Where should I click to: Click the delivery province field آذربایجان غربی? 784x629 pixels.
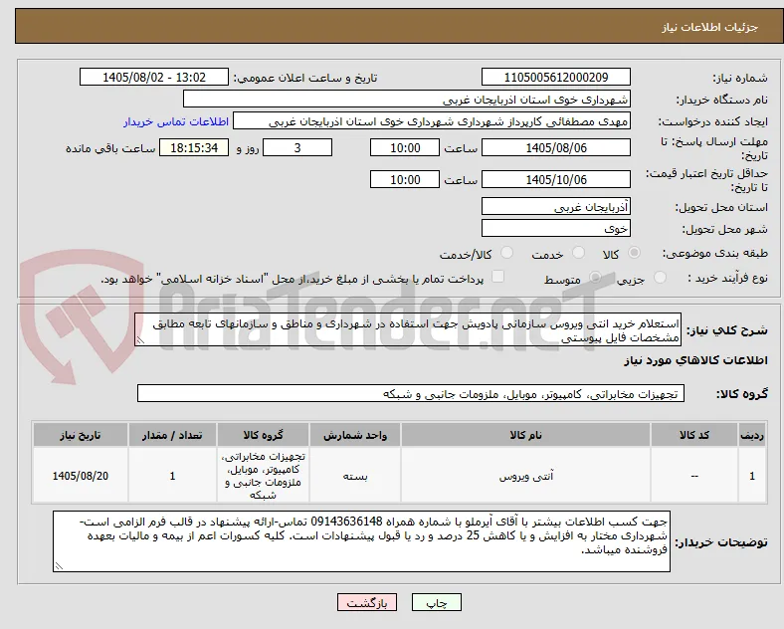(556, 207)
